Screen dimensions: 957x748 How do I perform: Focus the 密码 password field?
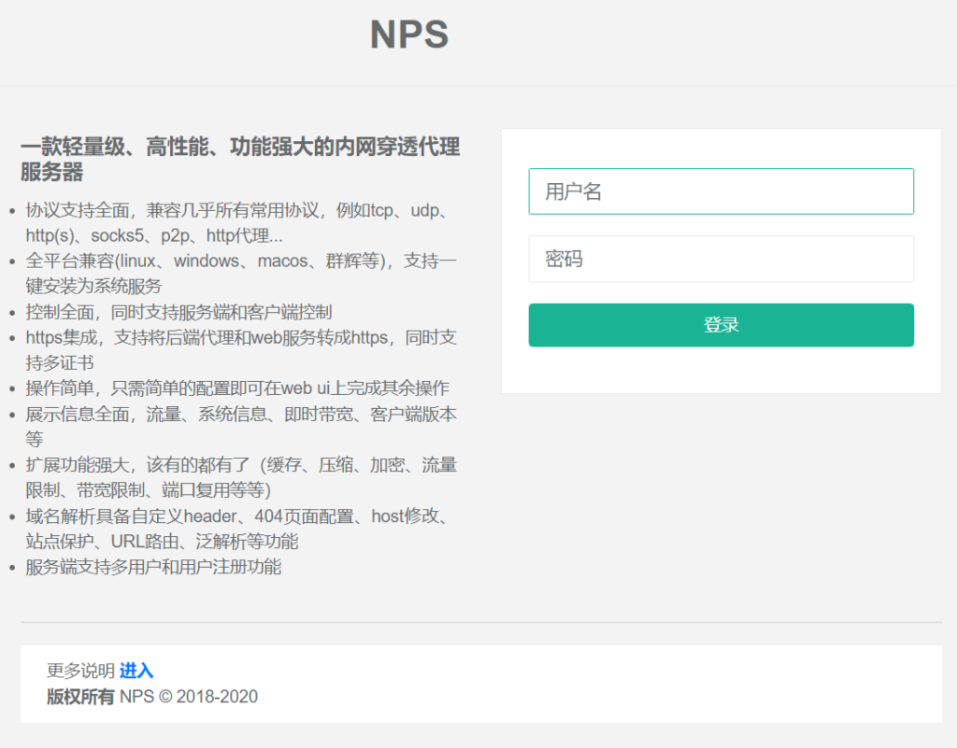click(x=721, y=259)
